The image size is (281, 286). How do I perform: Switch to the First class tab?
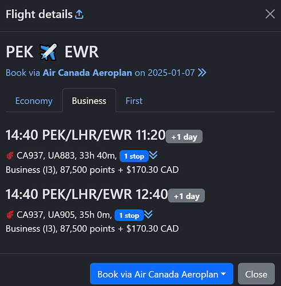click(x=134, y=101)
